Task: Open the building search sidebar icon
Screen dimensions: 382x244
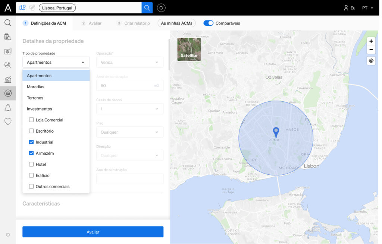Action: click(8, 37)
